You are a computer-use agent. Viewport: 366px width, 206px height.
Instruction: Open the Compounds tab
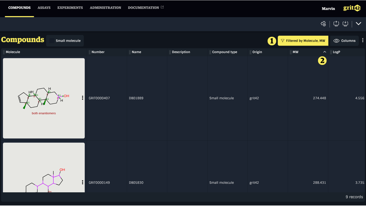pos(19,8)
